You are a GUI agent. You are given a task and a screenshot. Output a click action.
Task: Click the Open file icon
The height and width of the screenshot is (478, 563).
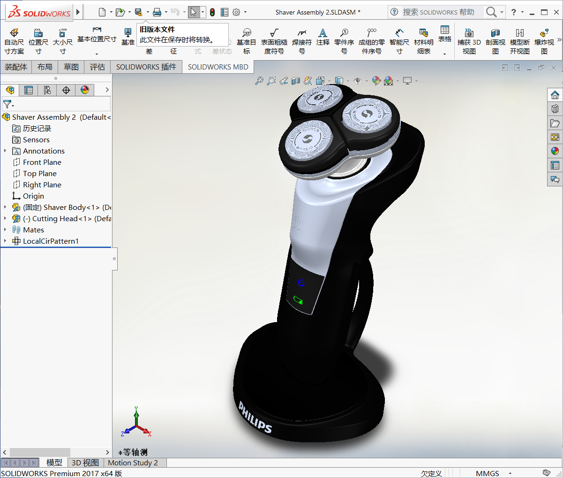tap(120, 12)
